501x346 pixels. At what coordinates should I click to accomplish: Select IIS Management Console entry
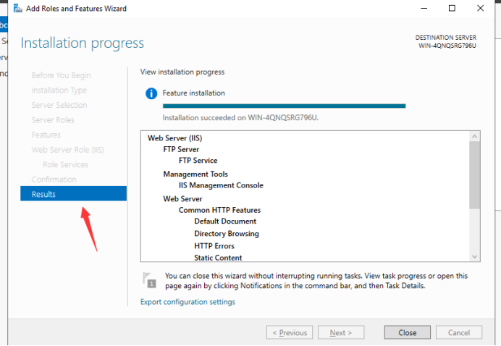[221, 185]
